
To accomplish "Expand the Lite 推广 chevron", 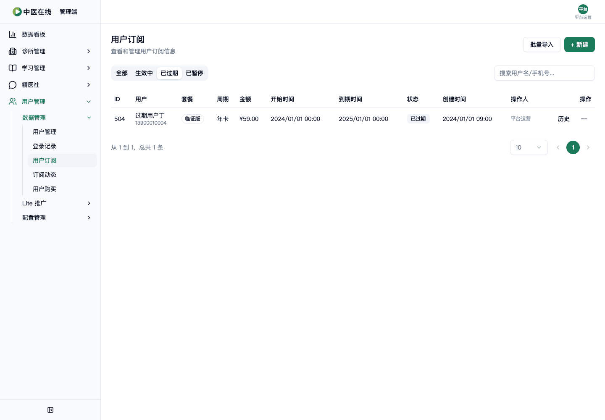I will [89, 203].
